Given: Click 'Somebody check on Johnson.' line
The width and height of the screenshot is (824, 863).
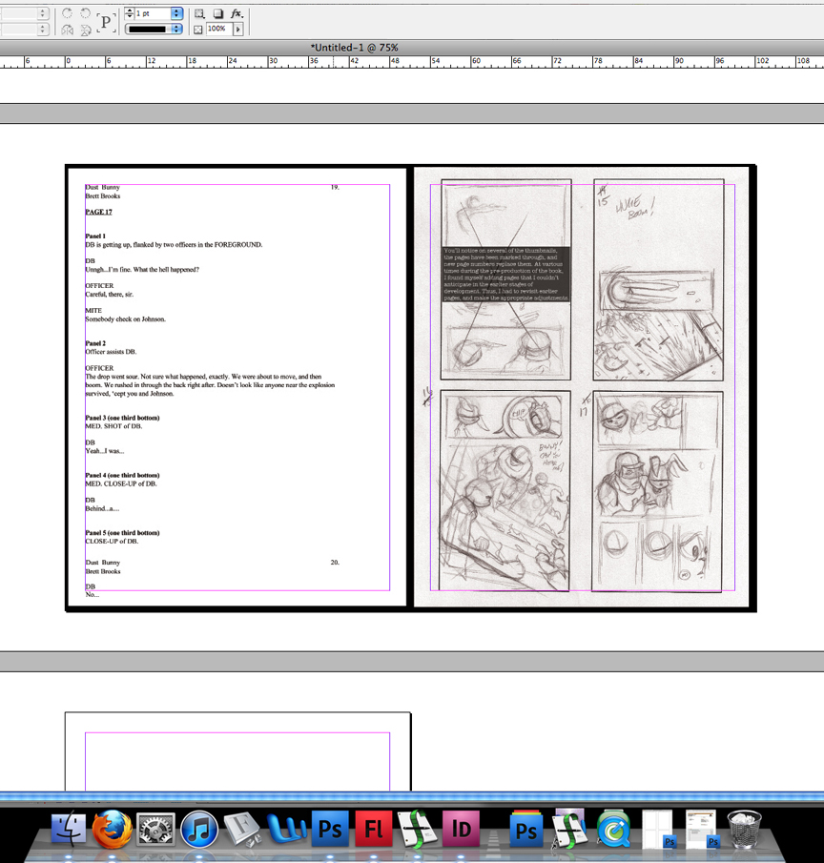Looking at the screenshot, I should pyautogui.click(x=125, y=319).
